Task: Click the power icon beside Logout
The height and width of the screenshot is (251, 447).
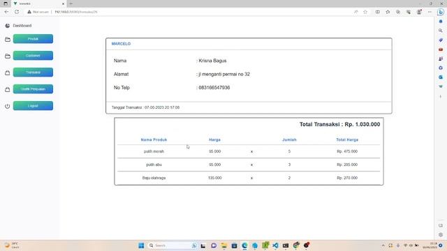Action: pyautogui.click(x=8, y=106)
